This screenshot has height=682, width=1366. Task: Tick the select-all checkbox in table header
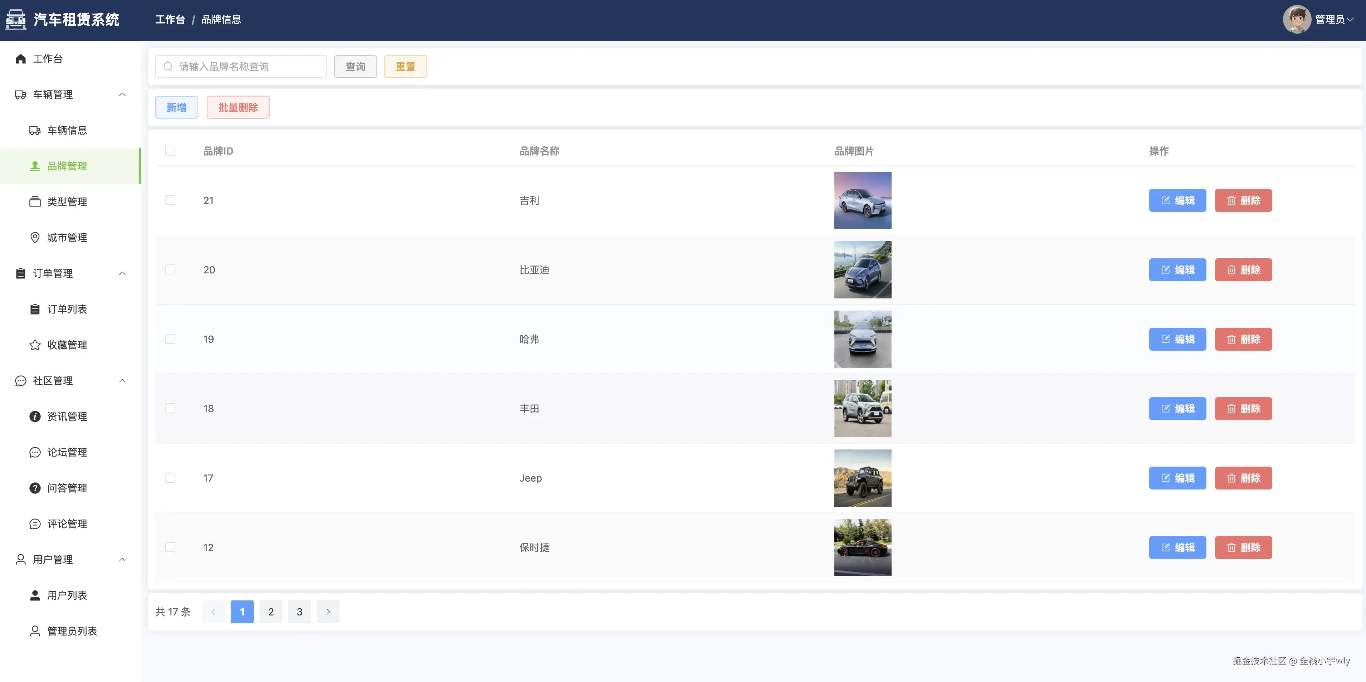pyautogui.click(x=170, y=151)
